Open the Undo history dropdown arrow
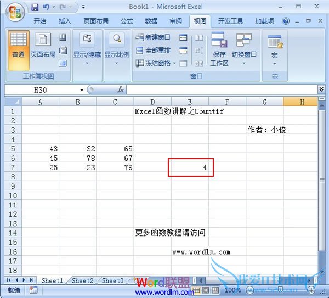 pyautogui.click(x=54, y=7)
